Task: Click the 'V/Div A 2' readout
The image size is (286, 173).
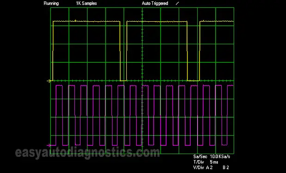Action: click(203, 167)
